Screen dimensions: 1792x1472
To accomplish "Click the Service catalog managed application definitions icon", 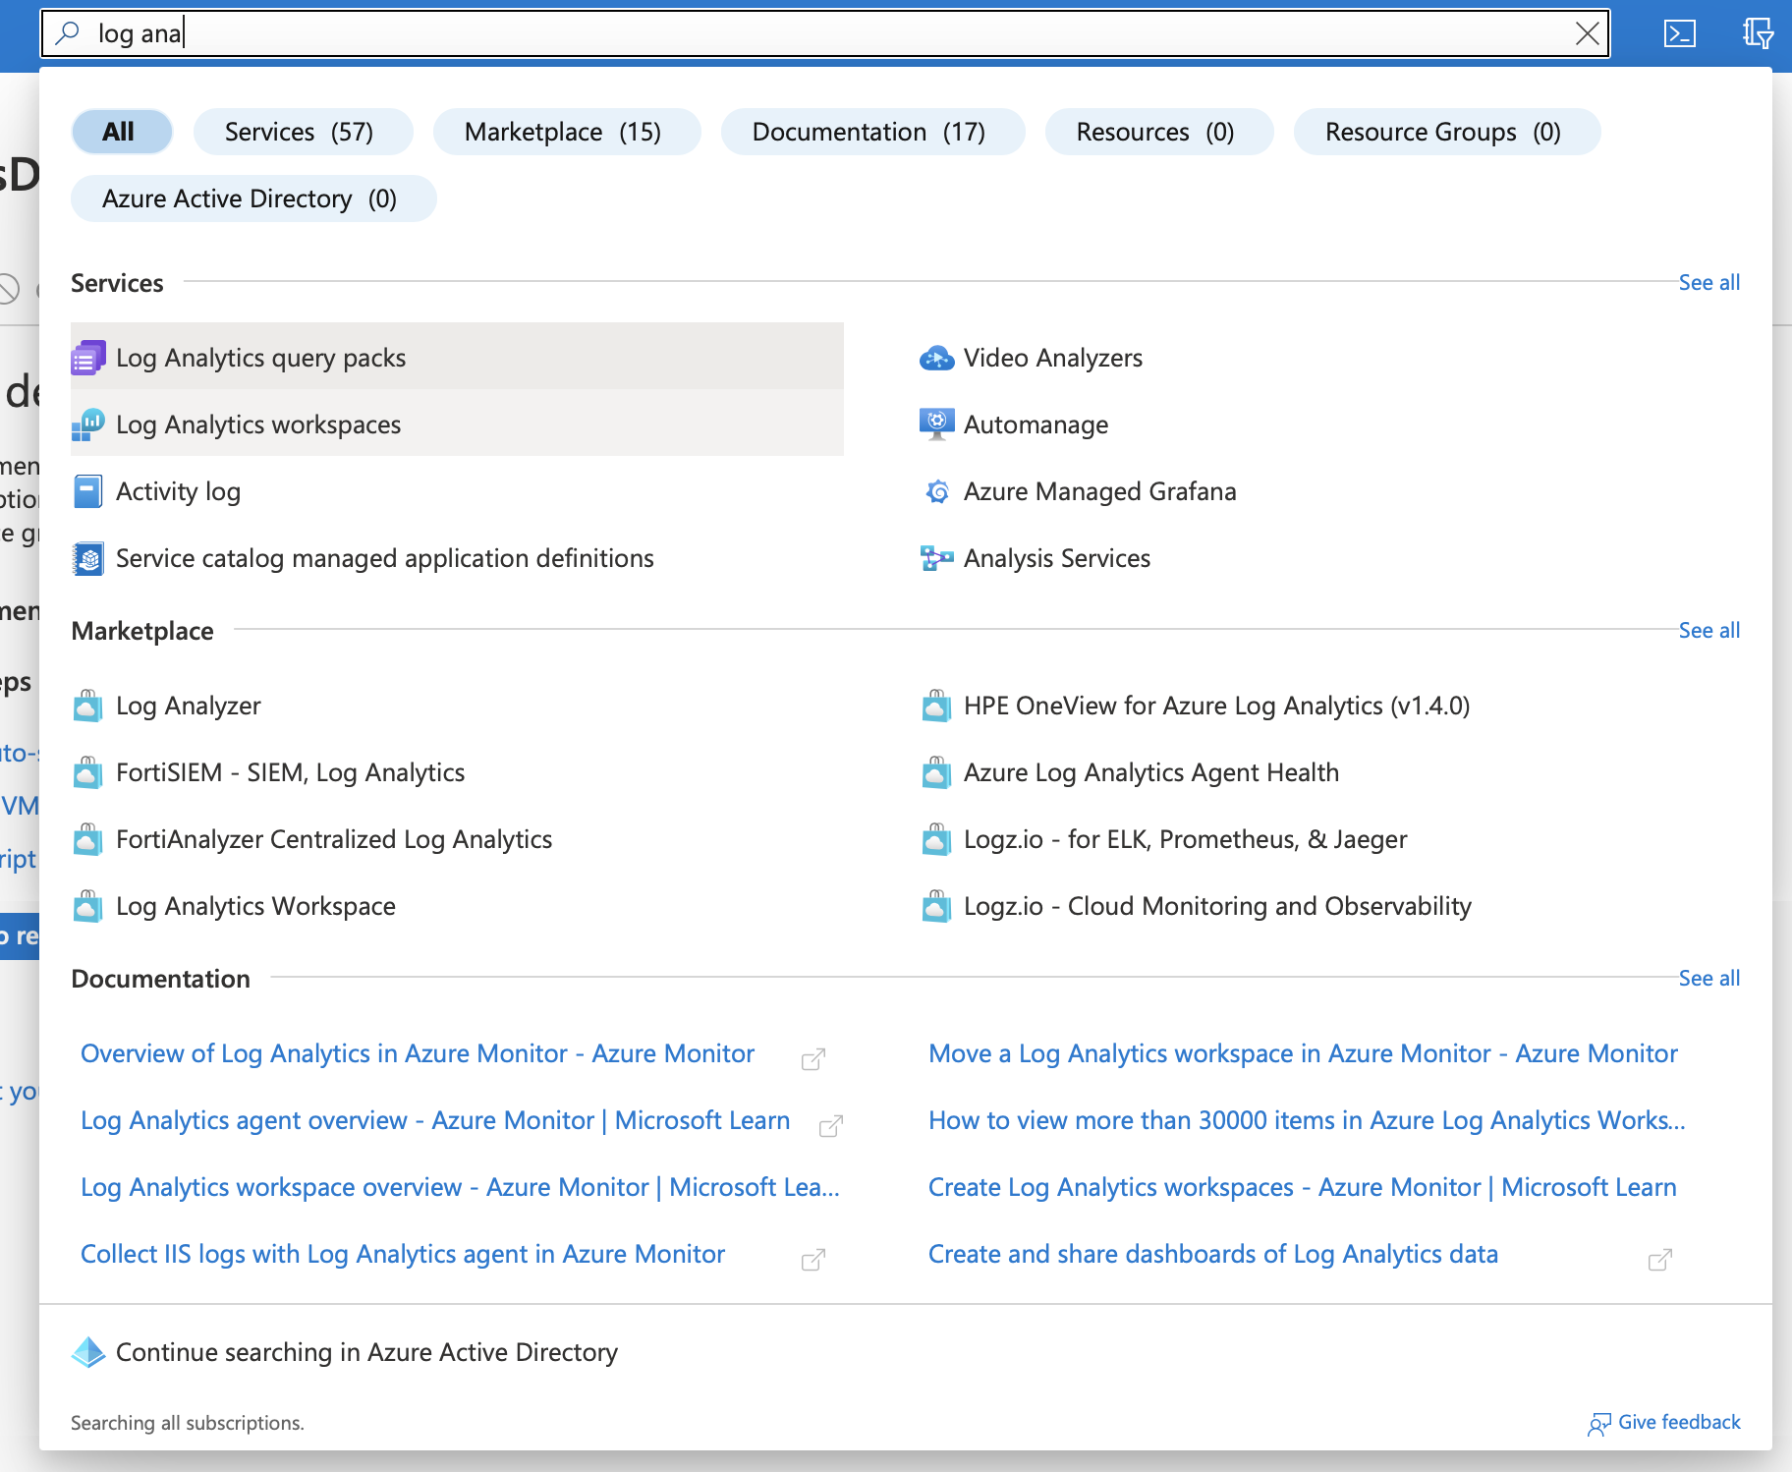I will [x=88, y=558].
